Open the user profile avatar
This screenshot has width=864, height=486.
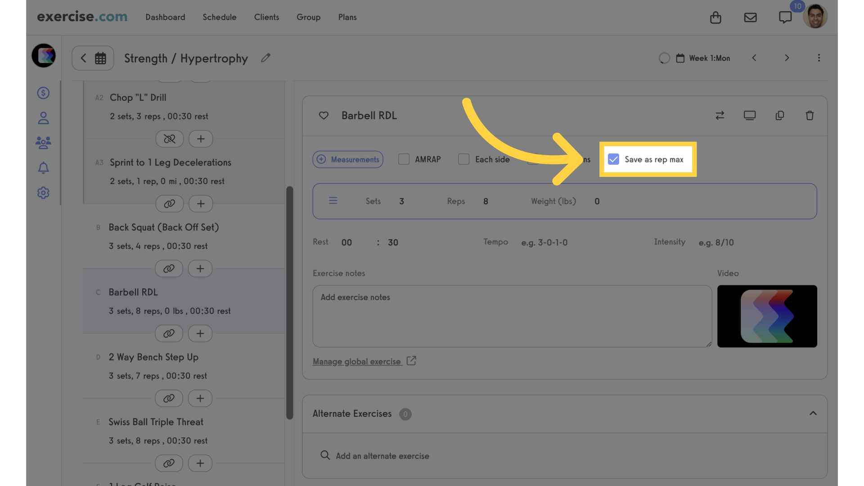[815, 17]
